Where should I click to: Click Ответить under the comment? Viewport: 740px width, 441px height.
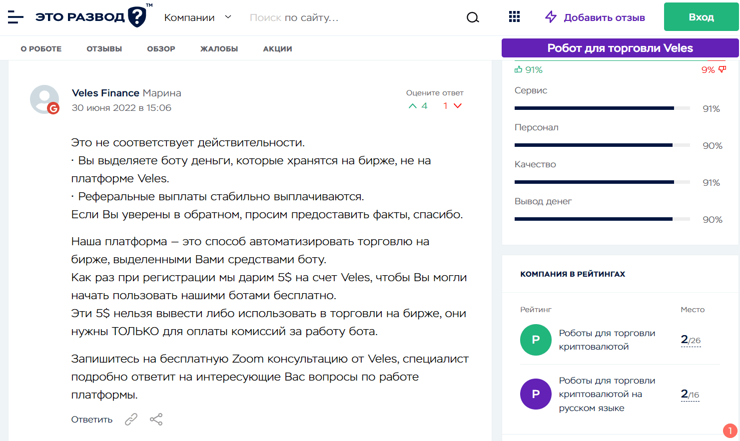(x=92, y=420)
